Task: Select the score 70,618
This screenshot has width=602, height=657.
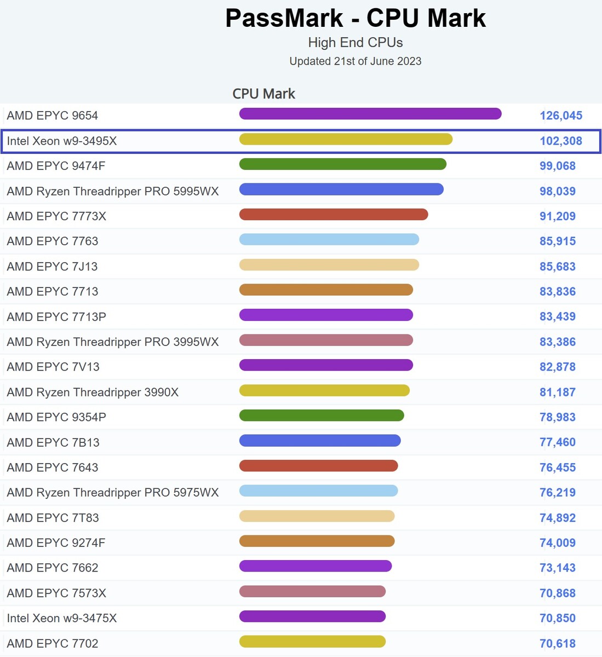Action: [x=558, y=643]
